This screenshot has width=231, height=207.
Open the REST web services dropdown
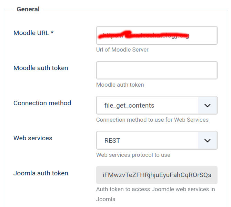point(148,140)
